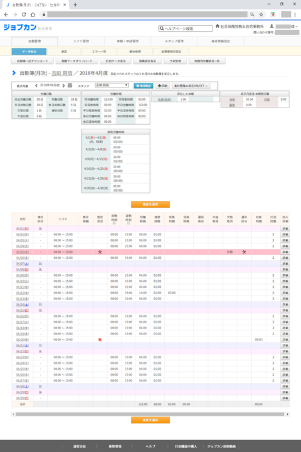Image resolution: width=301 pixels, height=452 pixels.
Task: Open the user account dropdown arrow
Action: pyautogui.click(x=296, y=27)
